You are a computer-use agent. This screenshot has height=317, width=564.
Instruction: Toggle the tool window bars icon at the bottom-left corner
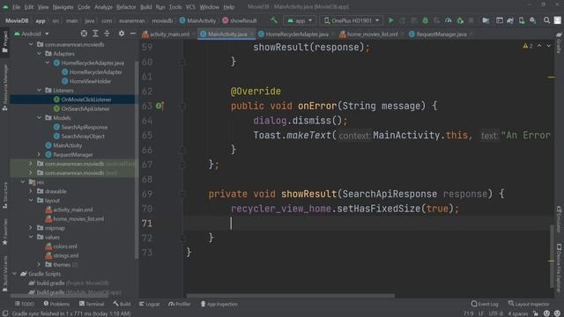click(x=5, y=313)
